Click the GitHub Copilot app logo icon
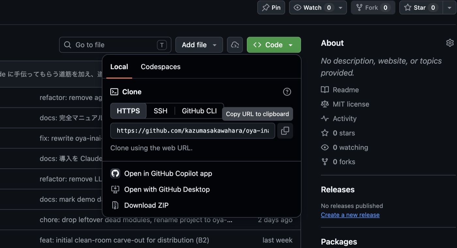 point(115,174)
